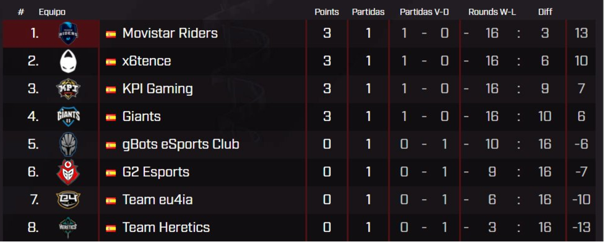Click Spanish flag beside Movistar Riders

111,34
